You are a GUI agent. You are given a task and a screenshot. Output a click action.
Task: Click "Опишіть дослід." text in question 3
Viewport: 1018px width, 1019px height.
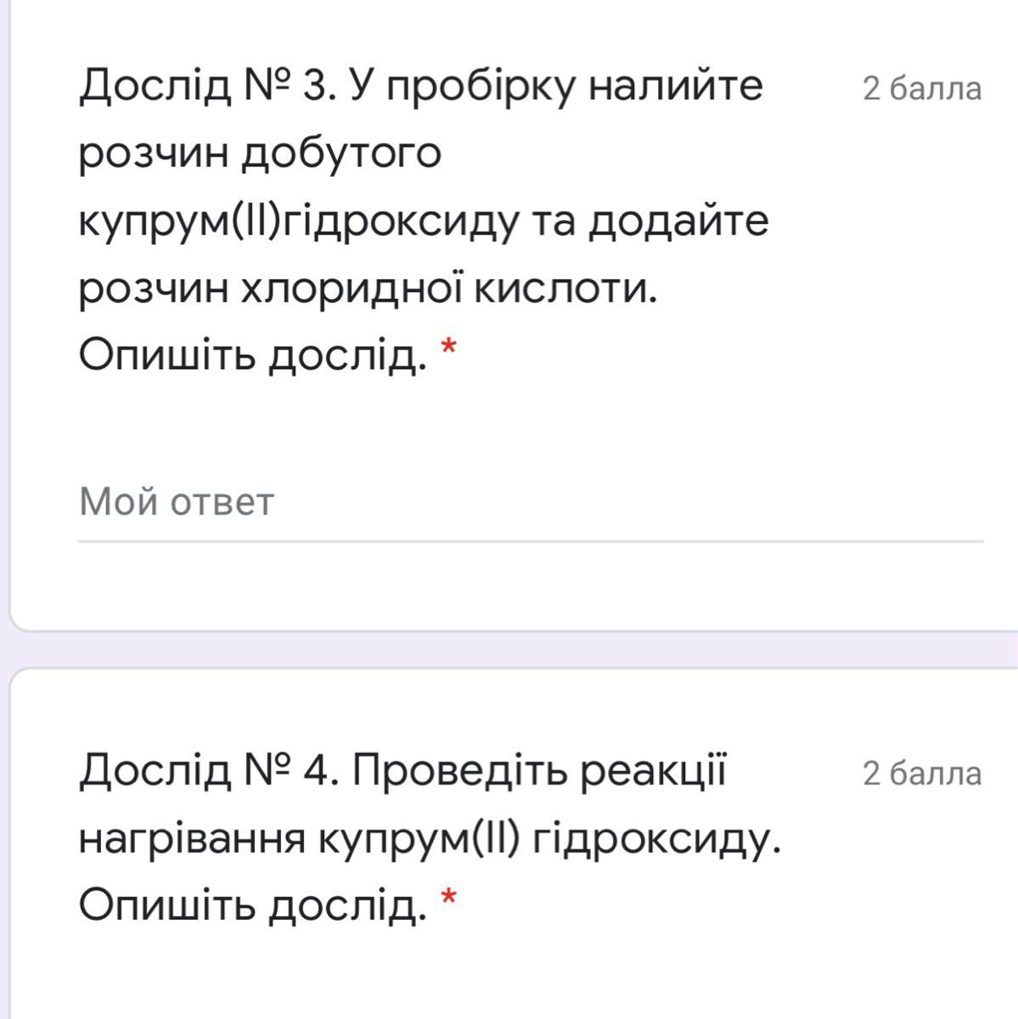coord(252,357)
